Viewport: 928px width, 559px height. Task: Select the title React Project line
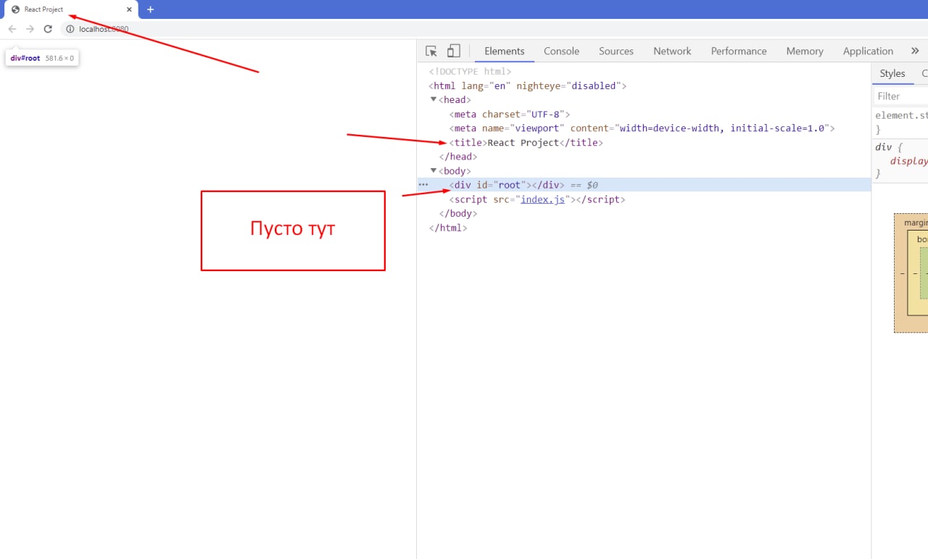[526, 143]
